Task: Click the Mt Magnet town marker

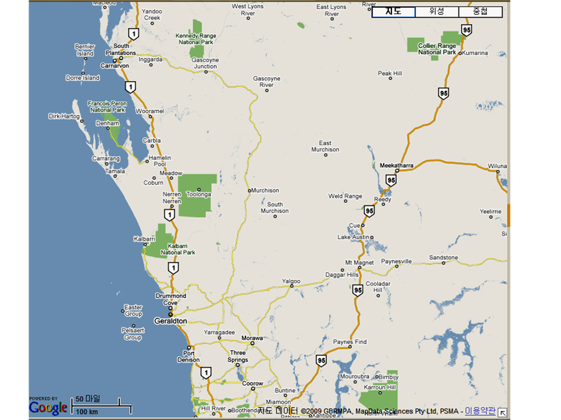Action: pos(360,268)
